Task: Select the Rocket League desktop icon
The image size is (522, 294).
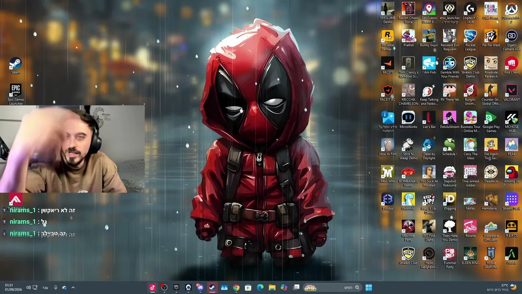Action: point(470,40)
